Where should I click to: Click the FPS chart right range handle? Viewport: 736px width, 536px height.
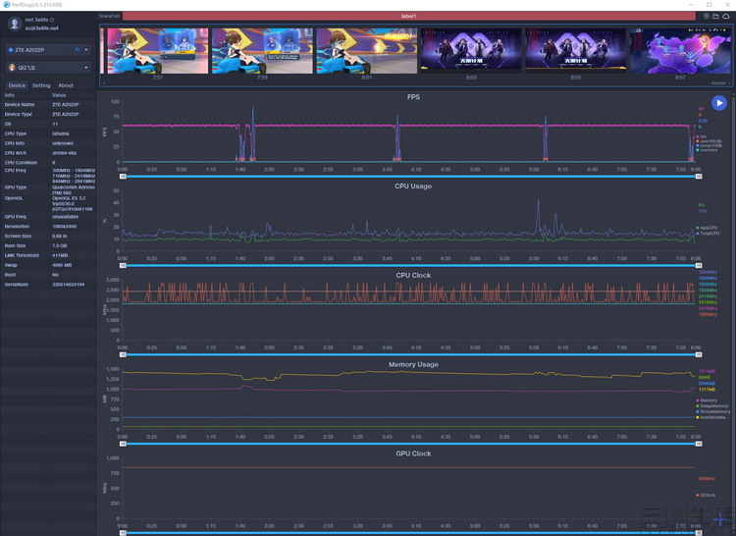pyautogui.click(x=699, y=177)
